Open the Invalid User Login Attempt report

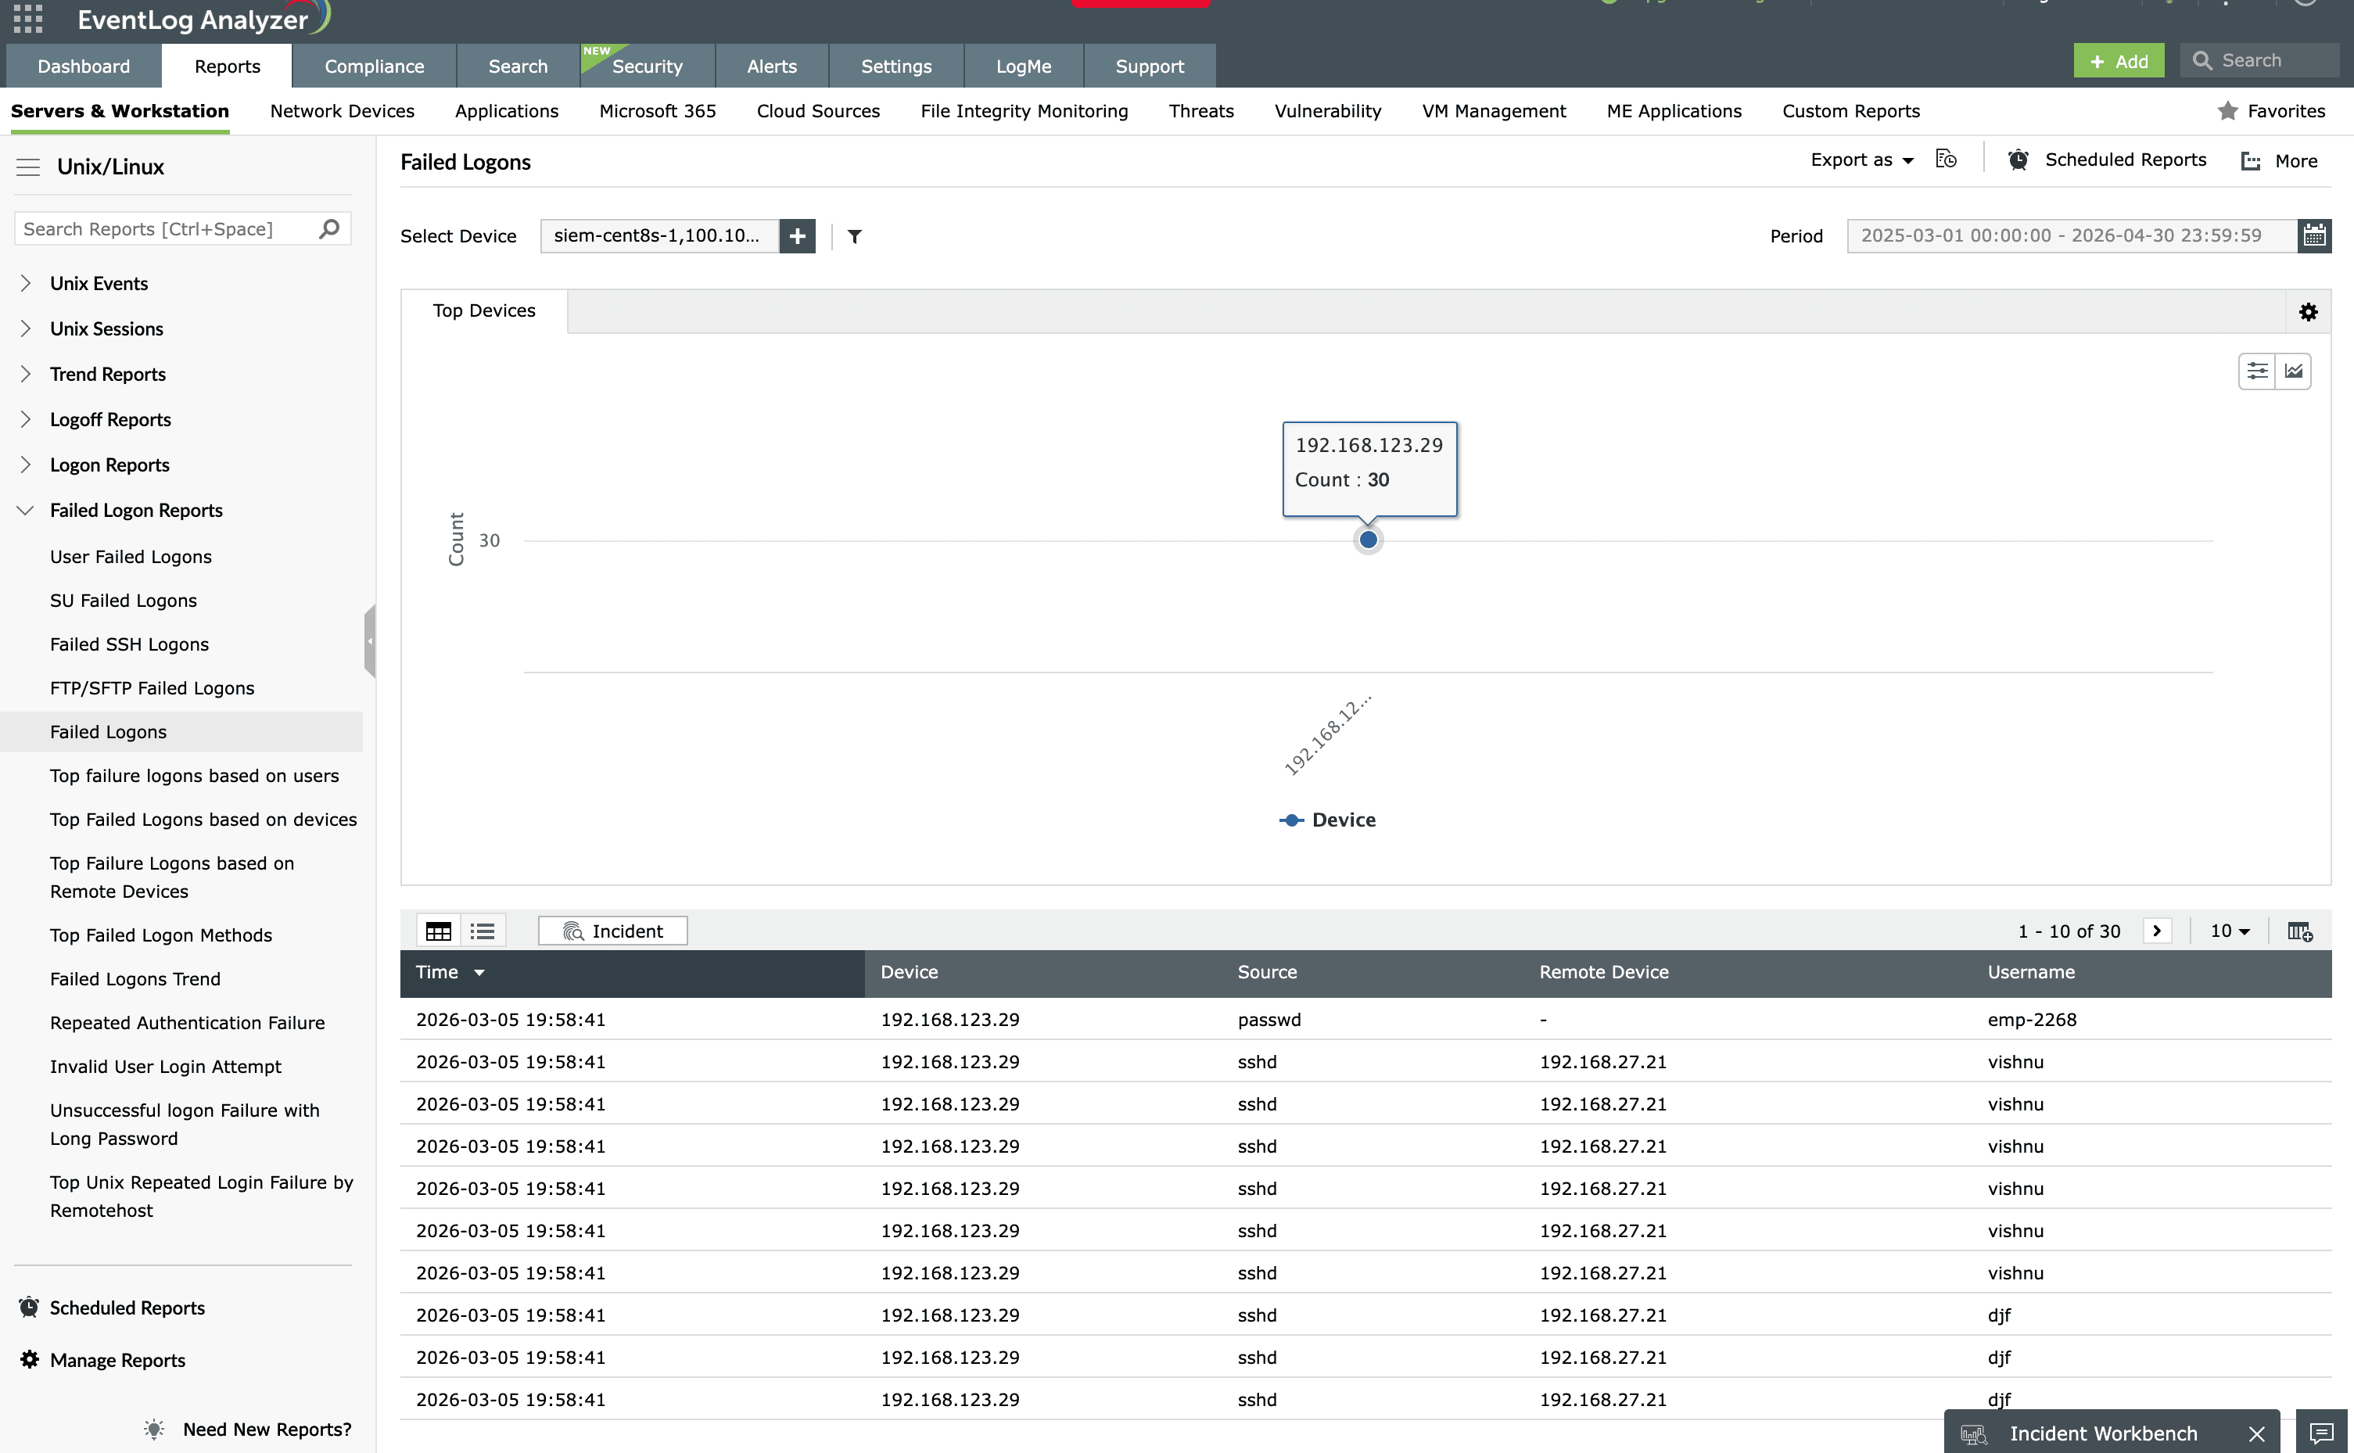coord(165,1067)
